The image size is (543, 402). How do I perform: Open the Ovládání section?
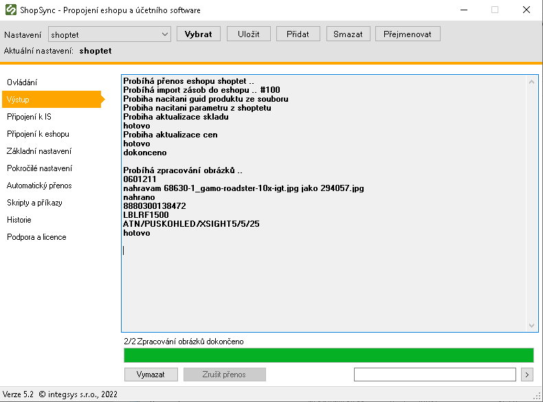click(x=22, y=82)
